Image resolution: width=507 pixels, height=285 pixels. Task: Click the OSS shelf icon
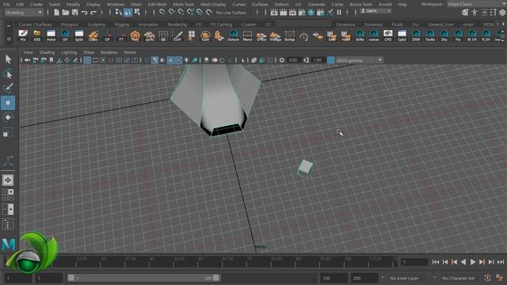37,36
